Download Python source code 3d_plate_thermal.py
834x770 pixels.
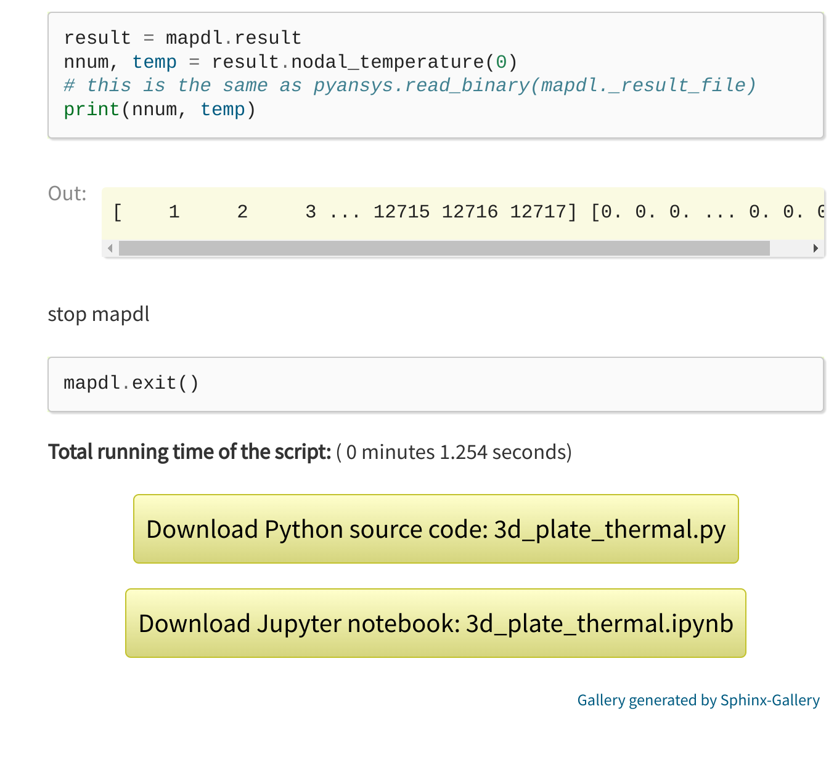coord(436,529)
